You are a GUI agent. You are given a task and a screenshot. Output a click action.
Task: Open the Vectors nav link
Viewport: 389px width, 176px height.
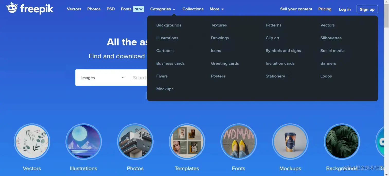pos(74,9)
